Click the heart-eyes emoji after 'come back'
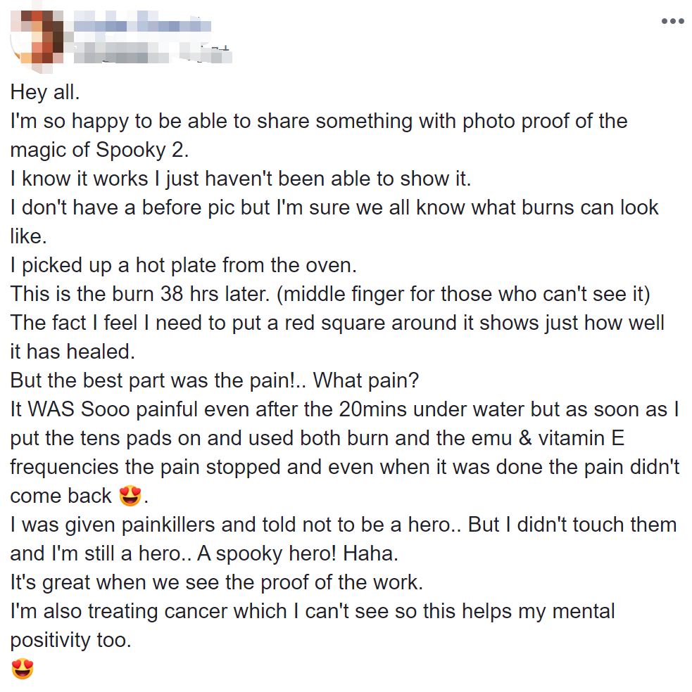This screenshot has height=692, width=692. click(130, 496)
